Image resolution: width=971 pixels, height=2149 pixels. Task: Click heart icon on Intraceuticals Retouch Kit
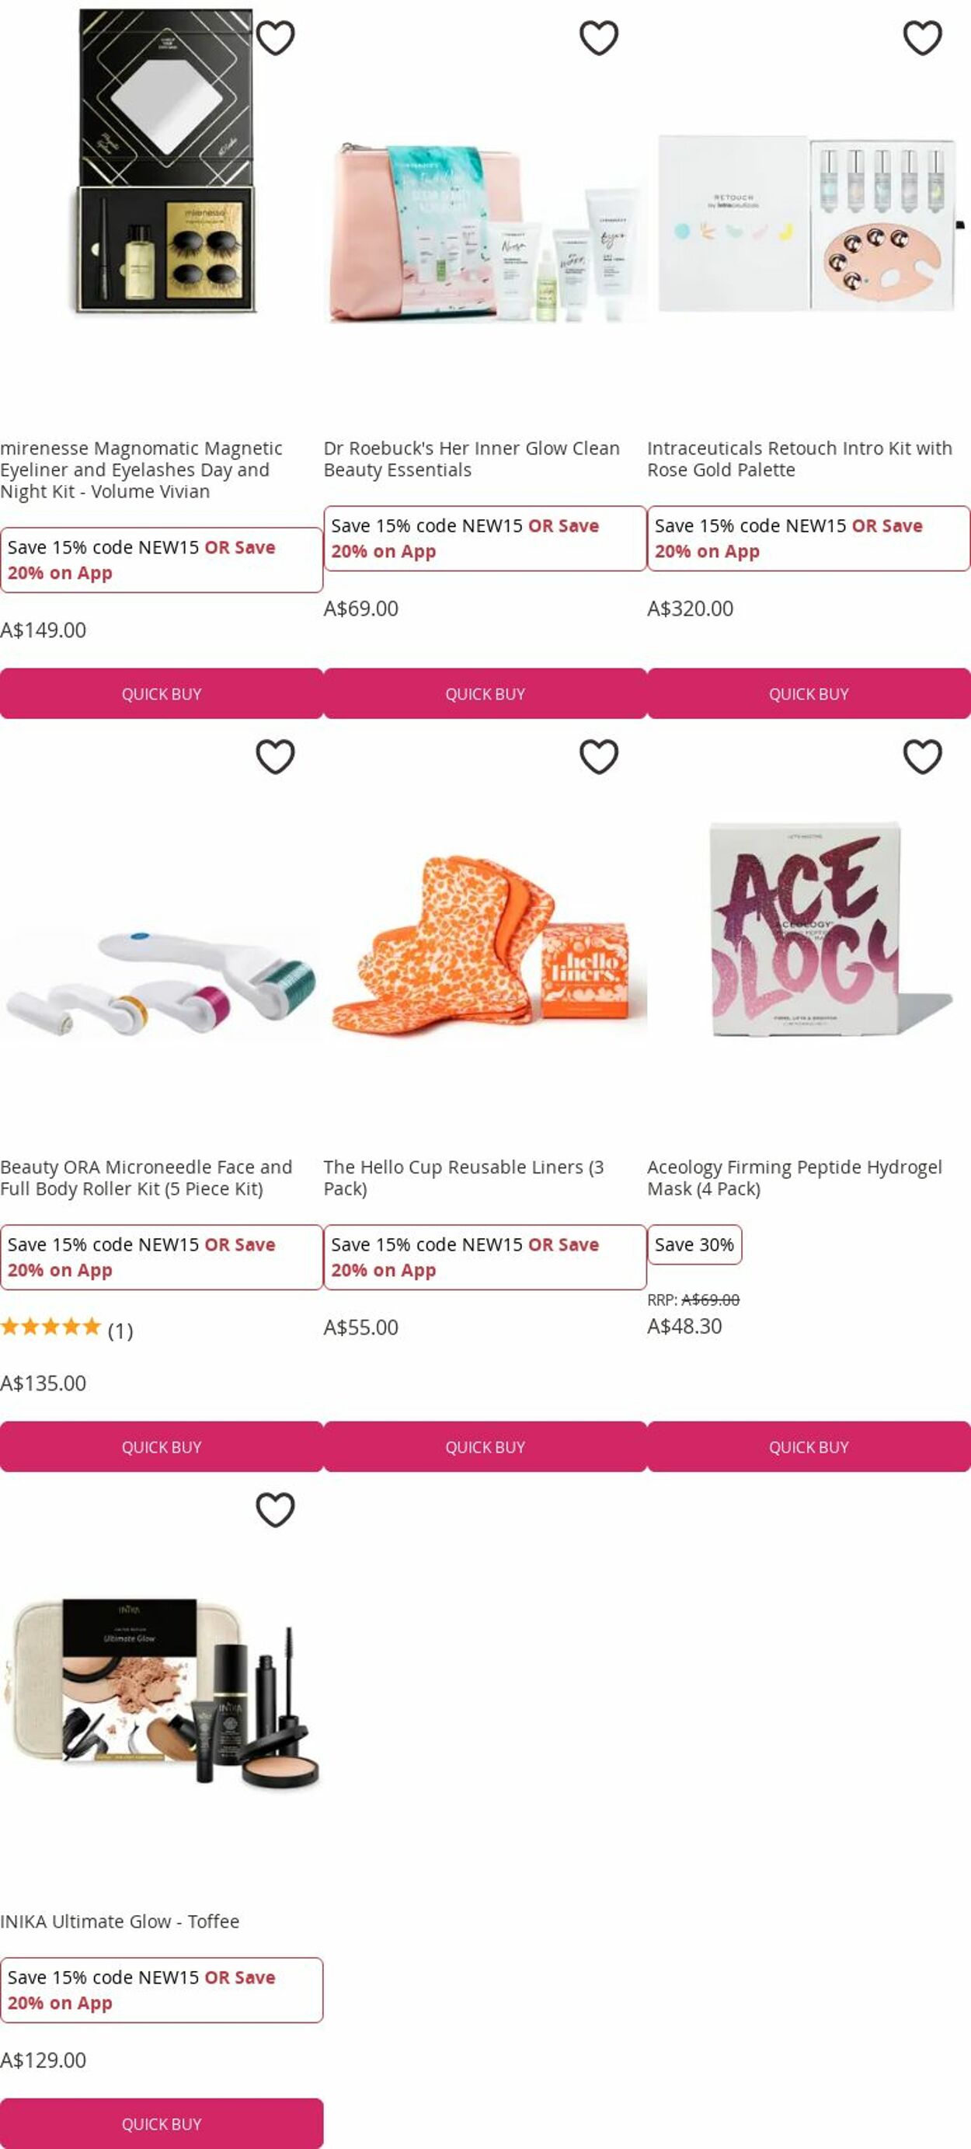922,37
